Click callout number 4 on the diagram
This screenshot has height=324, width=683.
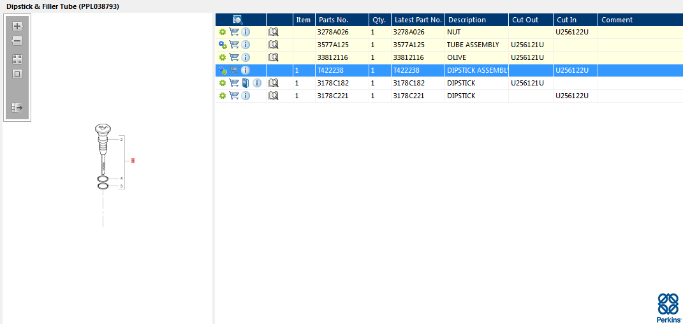point(122,179)
